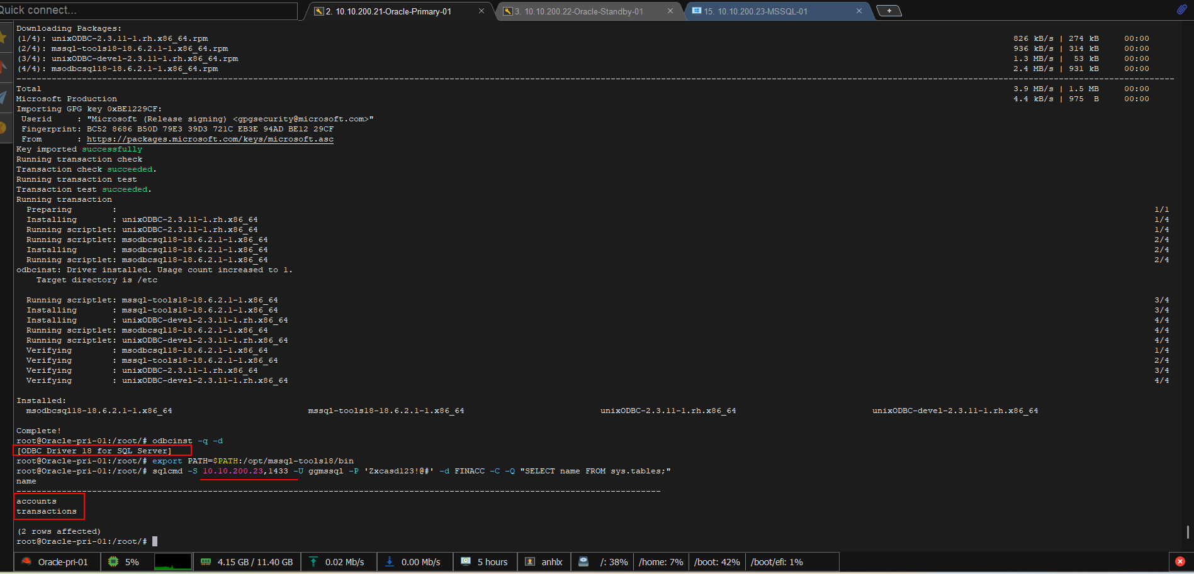
Task: Click the 'accounts' table name in output
Action: tap(37, 501)
